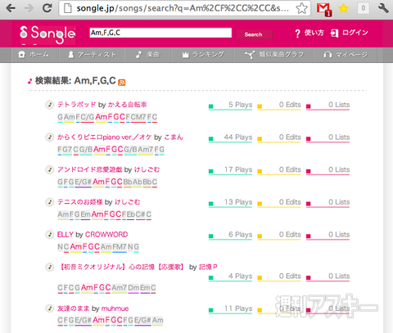Open artist CROWWORD

coord(106,234)
